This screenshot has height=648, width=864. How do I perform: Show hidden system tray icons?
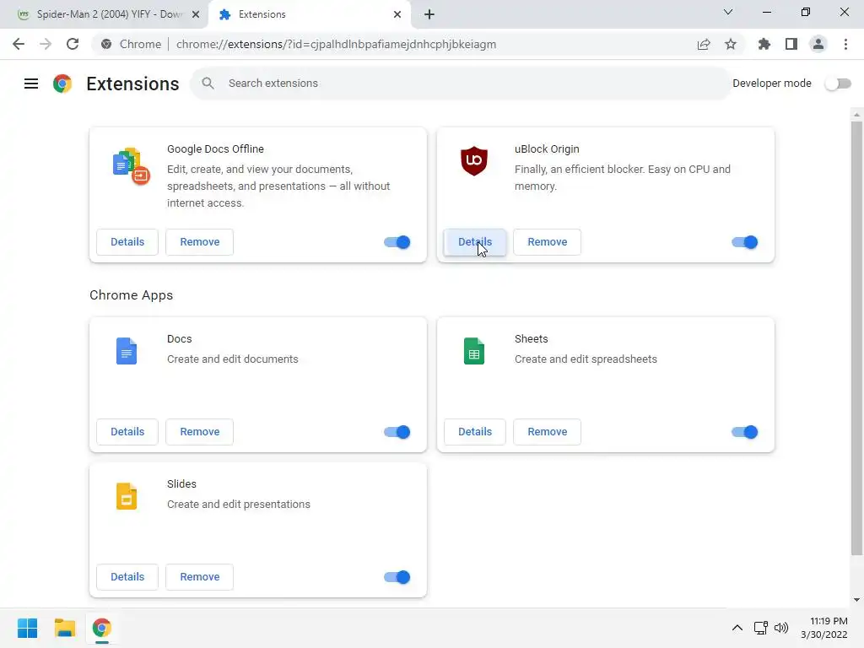[737, 628]
